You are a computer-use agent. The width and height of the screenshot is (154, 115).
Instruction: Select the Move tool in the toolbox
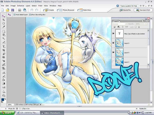tap(4, 16)
